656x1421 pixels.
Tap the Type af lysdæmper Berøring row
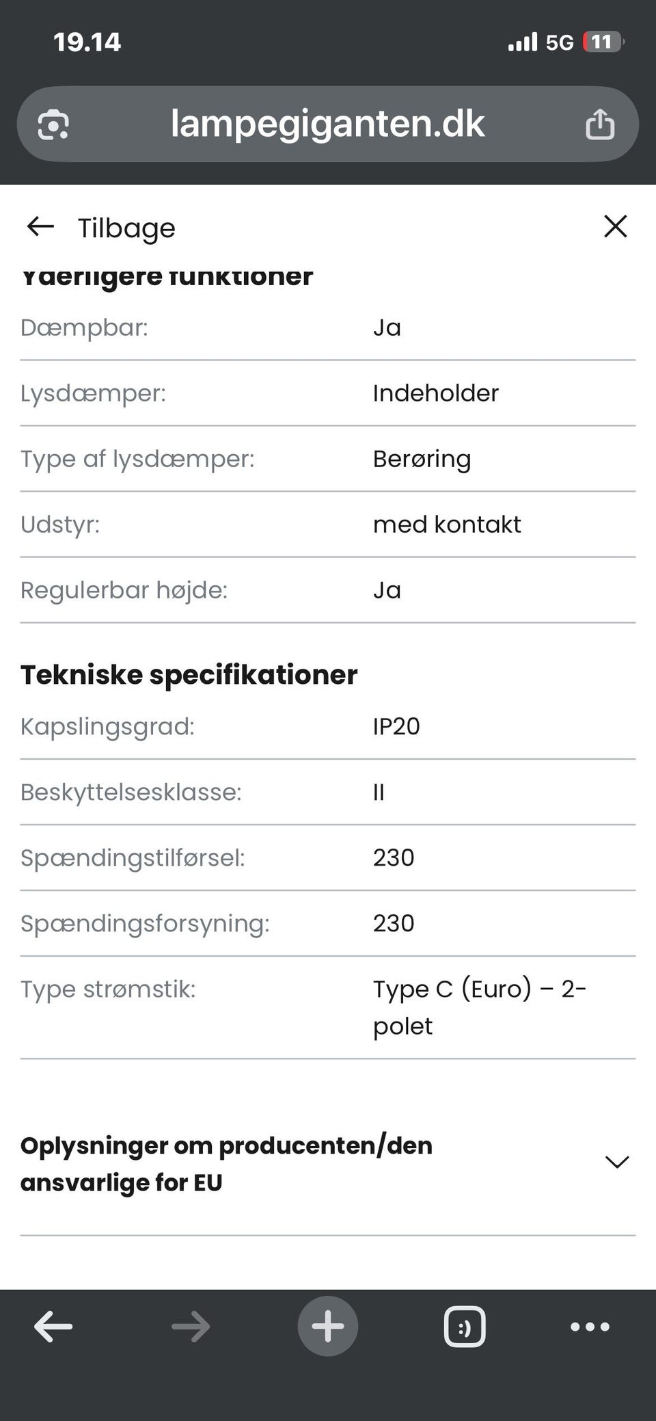[328, 459]
